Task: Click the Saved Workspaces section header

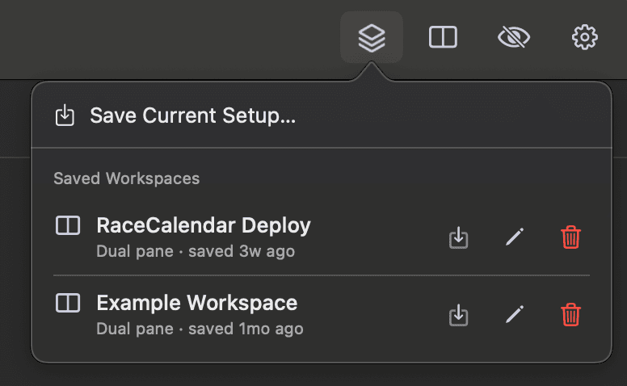Action: point(126,178)
